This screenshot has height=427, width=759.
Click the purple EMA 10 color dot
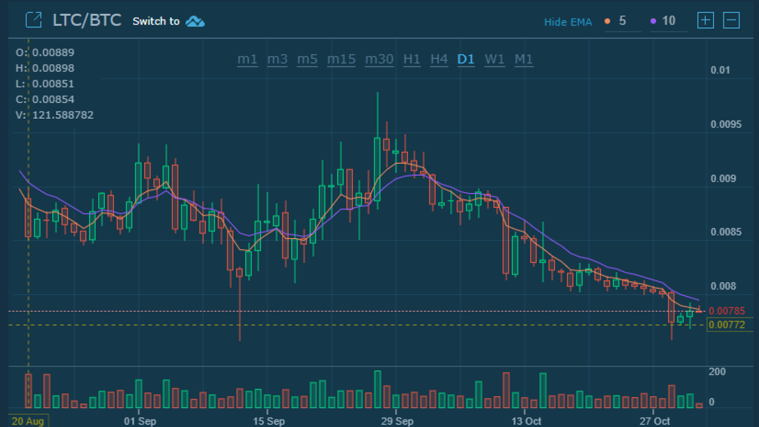pos(653,21)
